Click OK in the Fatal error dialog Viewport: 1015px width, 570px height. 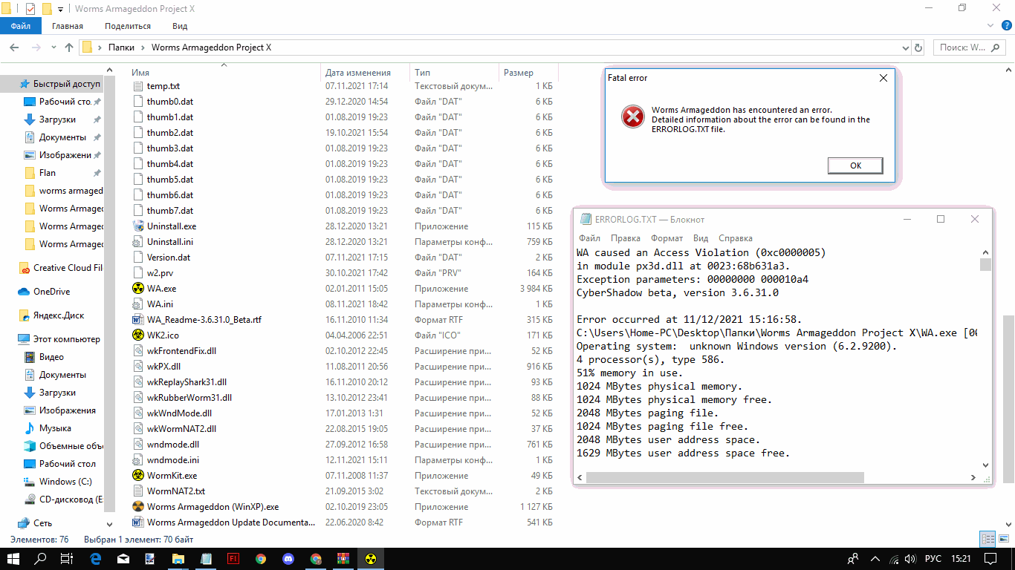(x=855, y=166)
